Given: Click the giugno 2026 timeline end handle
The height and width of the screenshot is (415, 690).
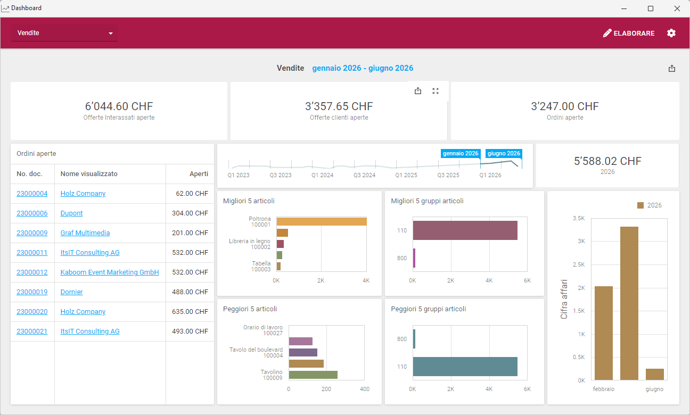Looking at the screenshot, I should (504, 154).
